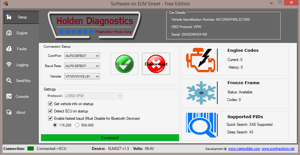Screen dimensions: 300x155
Task: Click the Engine gauge icon
Action: 9,33
